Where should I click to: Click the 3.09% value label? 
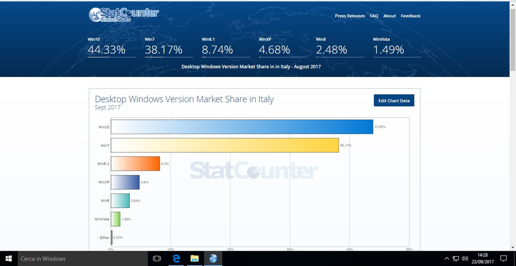pyautogui.click(x=135, y=201)
